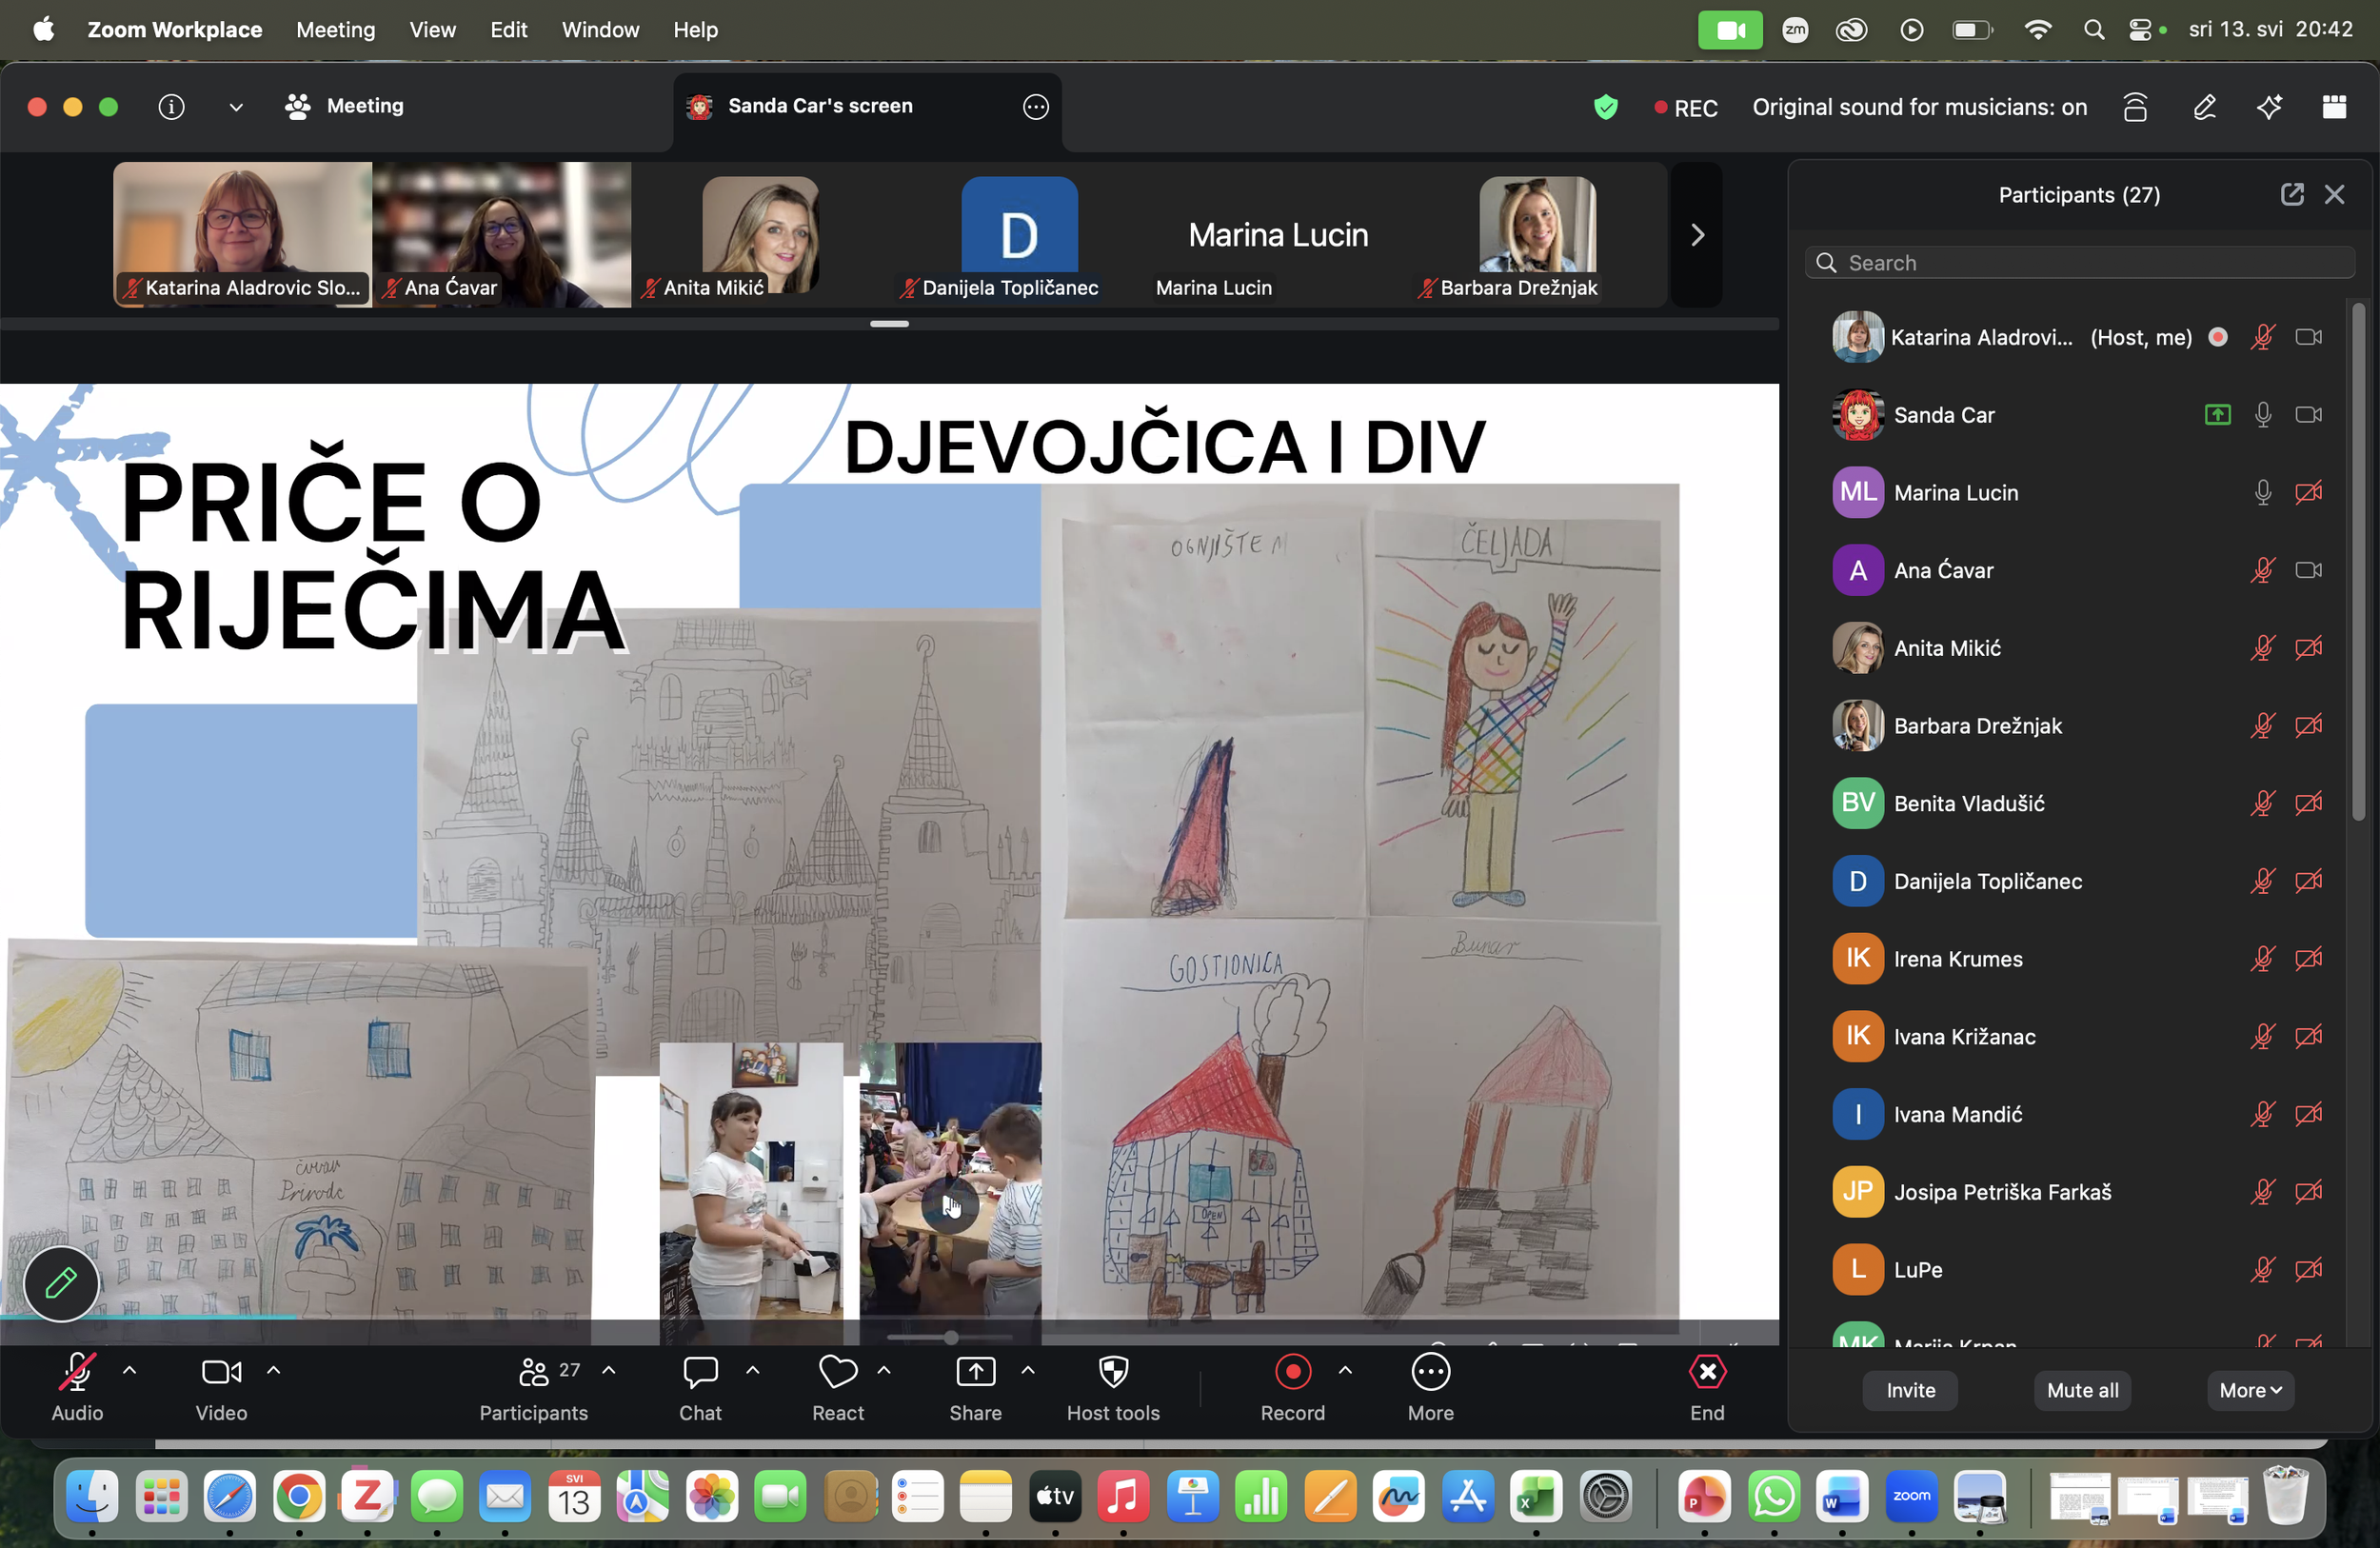Toggle Video in the toolbar

tap(221, 1387)
